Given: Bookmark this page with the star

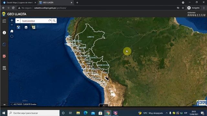Looking at the screenshot, I should coord(183,8).
